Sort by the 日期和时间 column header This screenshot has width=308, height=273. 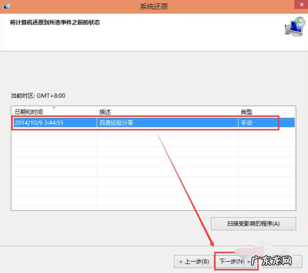(29, 112)
